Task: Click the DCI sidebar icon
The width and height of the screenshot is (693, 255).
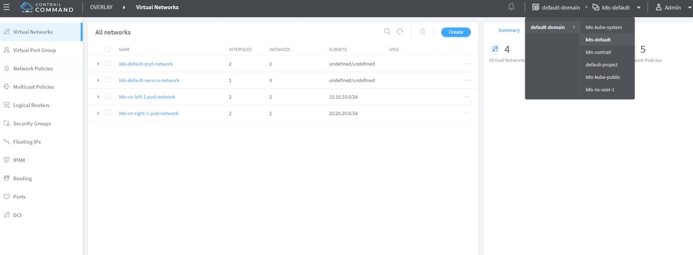Action: [6, 215]
